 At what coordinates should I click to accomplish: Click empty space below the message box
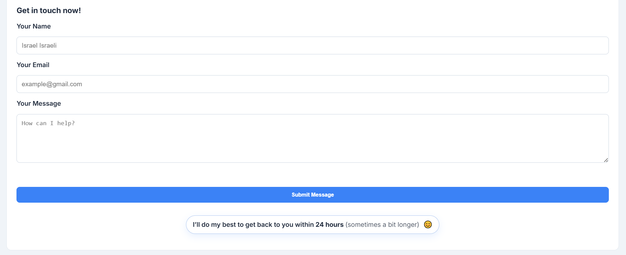312,175
